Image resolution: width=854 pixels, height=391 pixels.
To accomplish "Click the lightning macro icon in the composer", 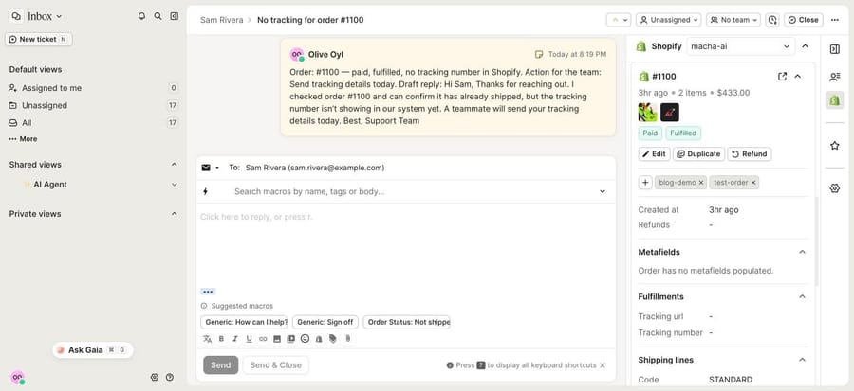I will tap(205, 191).
